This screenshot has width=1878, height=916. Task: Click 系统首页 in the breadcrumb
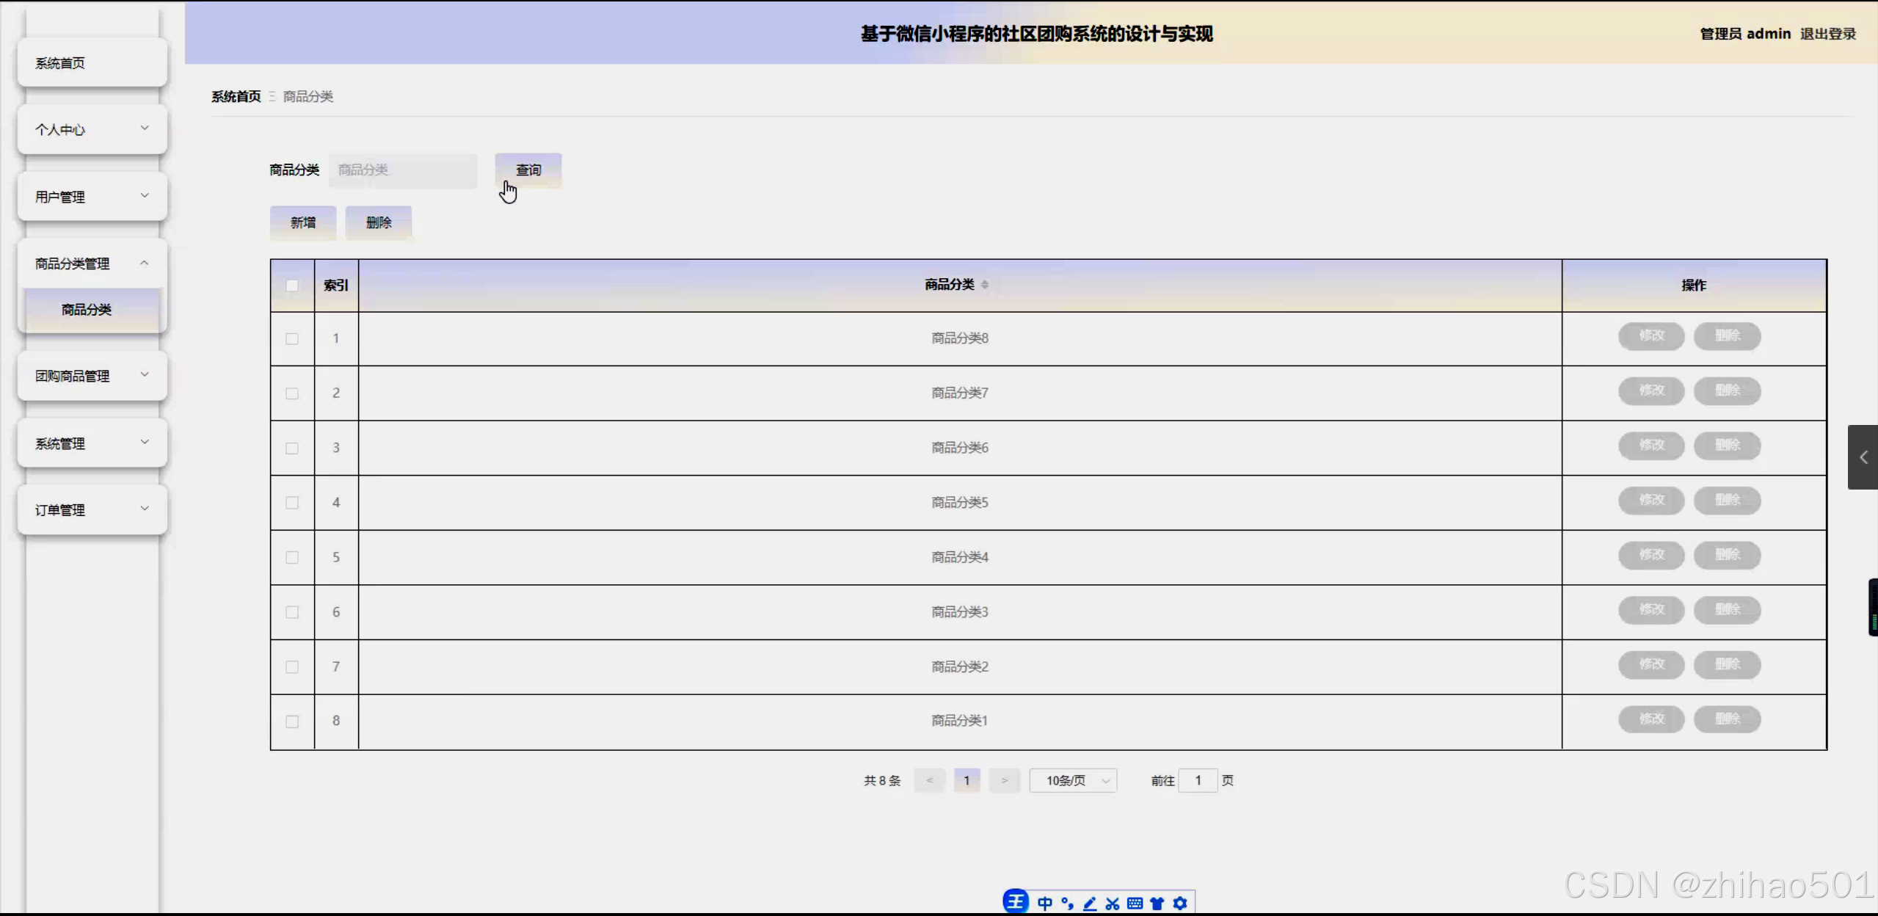pyautogui.click(x=234, y=96)
